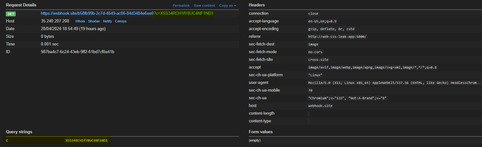Click the sec-ch-ua header value

[x=348, y=98]
